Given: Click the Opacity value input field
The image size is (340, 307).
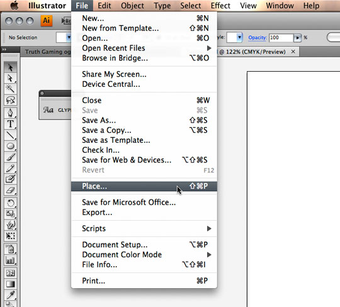Looking at the screenshot, I should coord(281,38).
